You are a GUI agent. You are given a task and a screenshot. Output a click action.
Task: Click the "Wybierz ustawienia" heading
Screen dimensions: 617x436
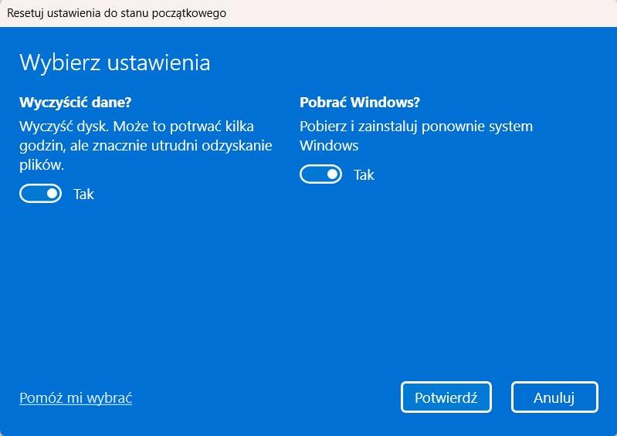[x=114, y=63]
